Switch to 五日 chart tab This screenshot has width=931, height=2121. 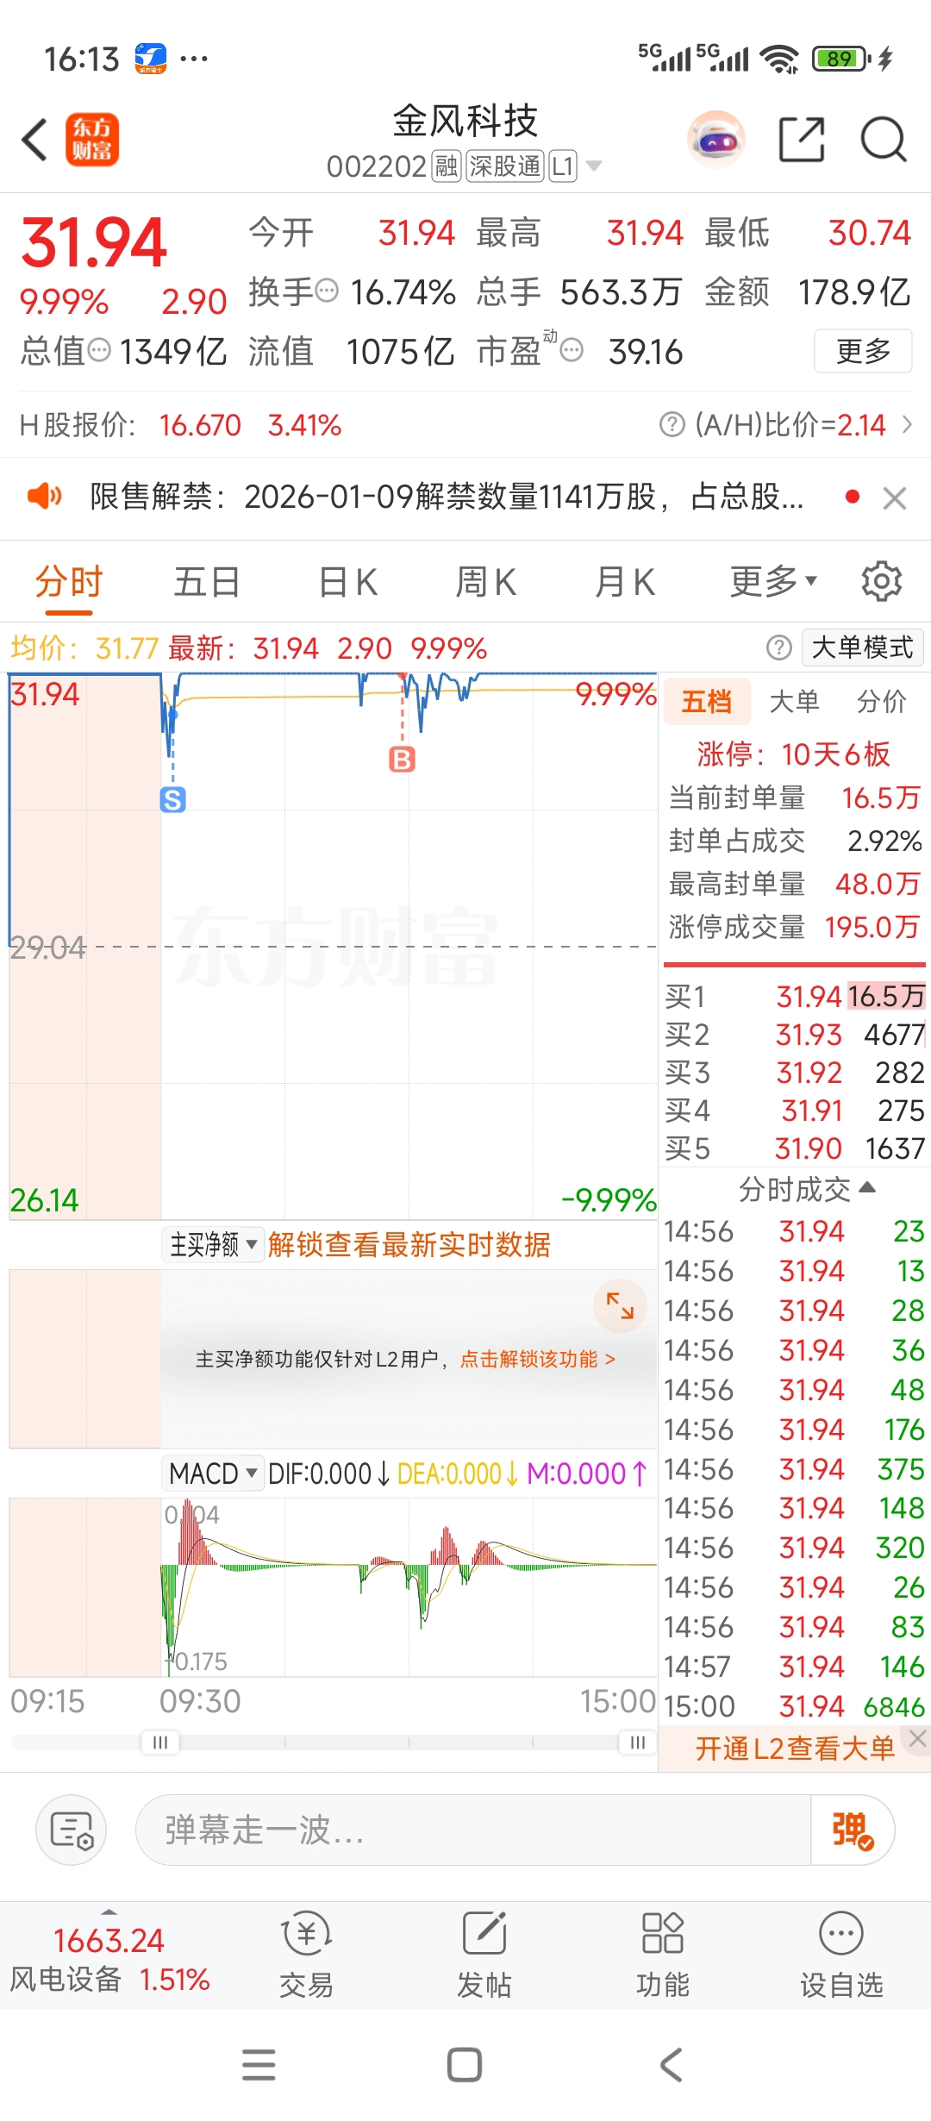(x=207, y=581)
